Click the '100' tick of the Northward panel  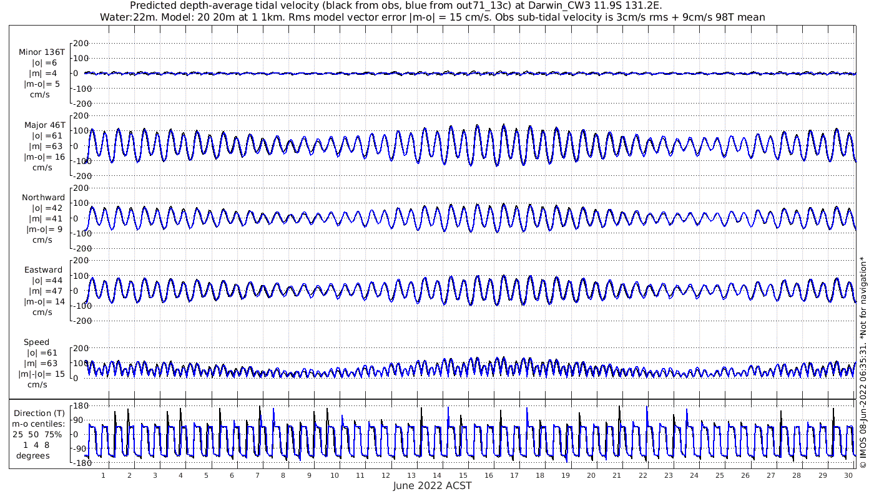coord(82,203)
